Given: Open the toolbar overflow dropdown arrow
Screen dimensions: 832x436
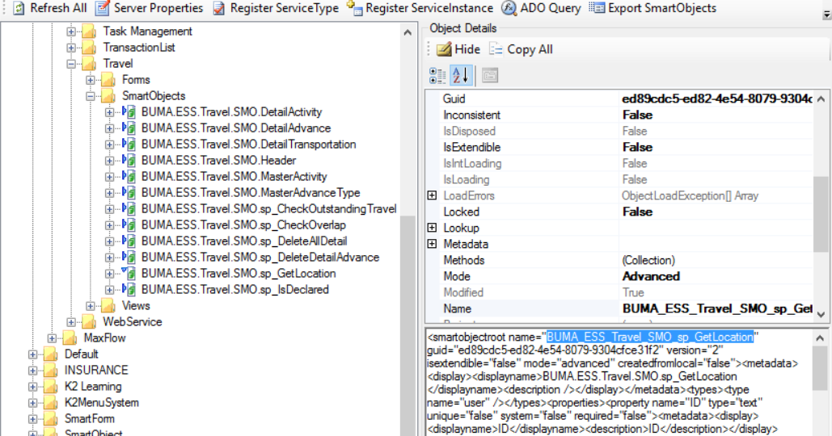Looking at the screenshot, I should pyautogui.click(x=826, y=15).
